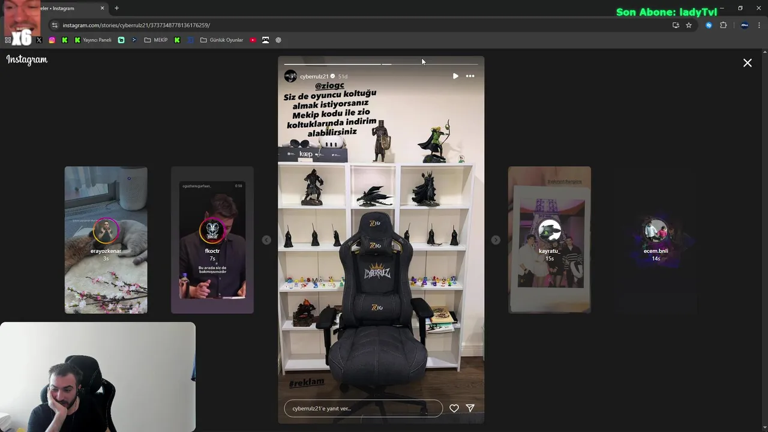Open the ChatGPT bookmark icon

point(278,40)
